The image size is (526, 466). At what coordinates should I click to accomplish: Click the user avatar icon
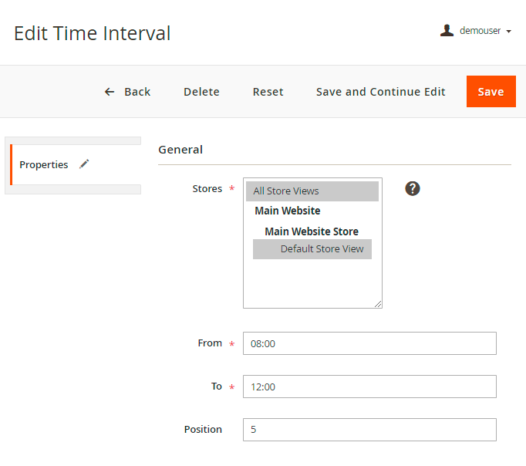[447, 31]
